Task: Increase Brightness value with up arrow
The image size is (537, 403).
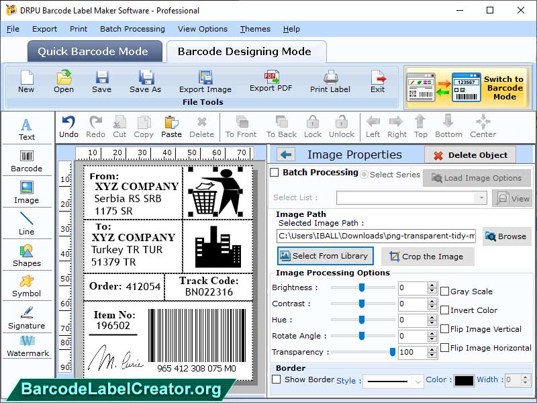Action: [432, 285]
